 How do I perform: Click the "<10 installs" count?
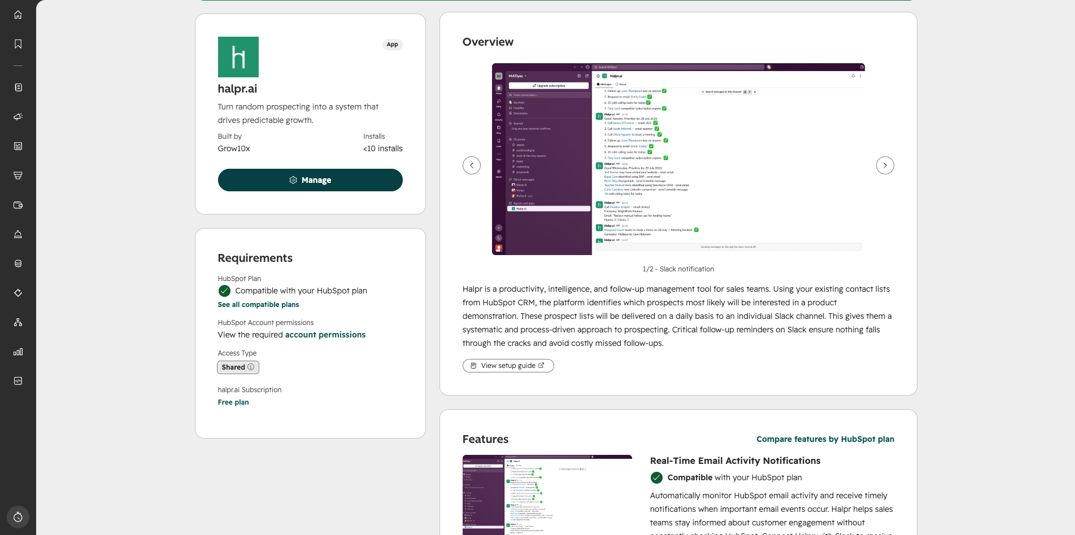[383, 148]
